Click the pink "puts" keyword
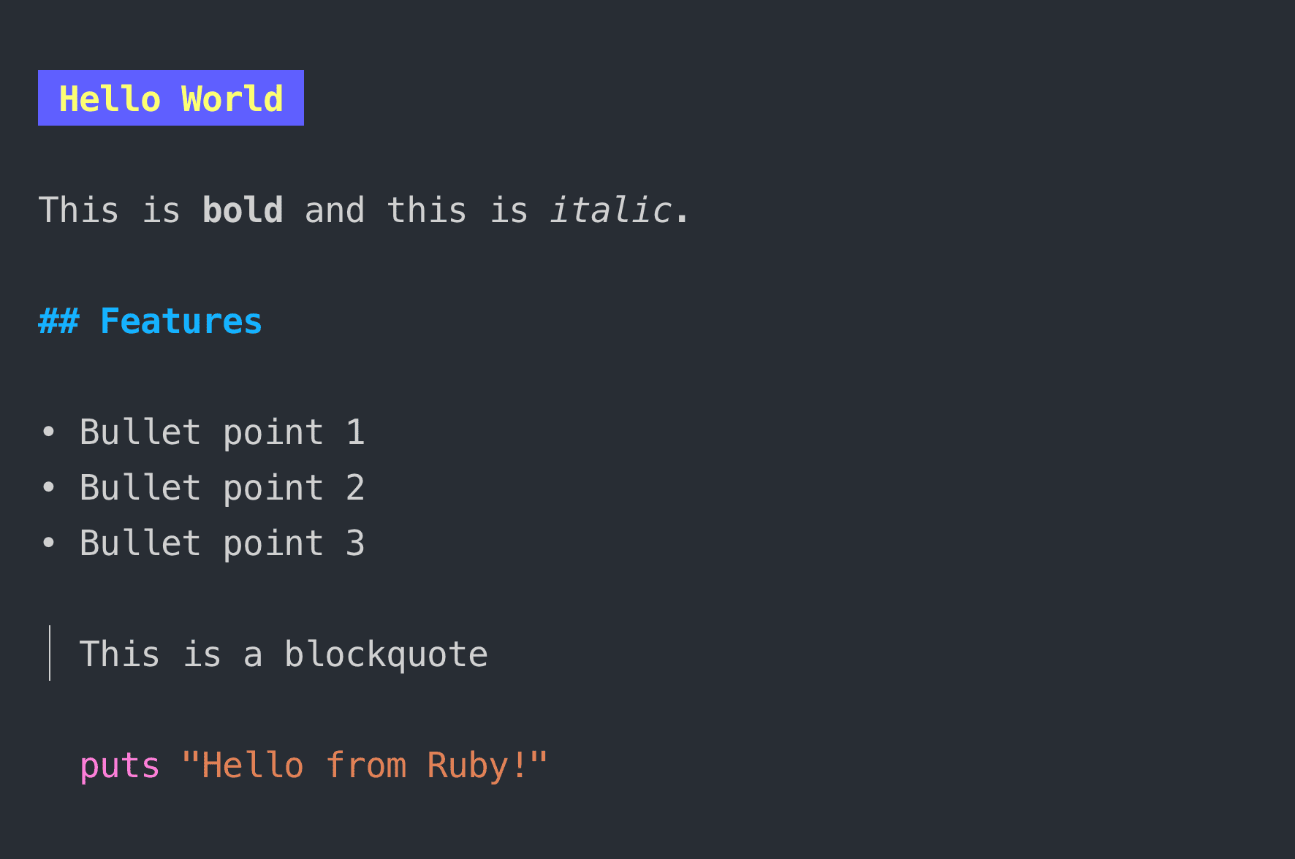The height and width of the screenshot is (859, 1295). 119,766
